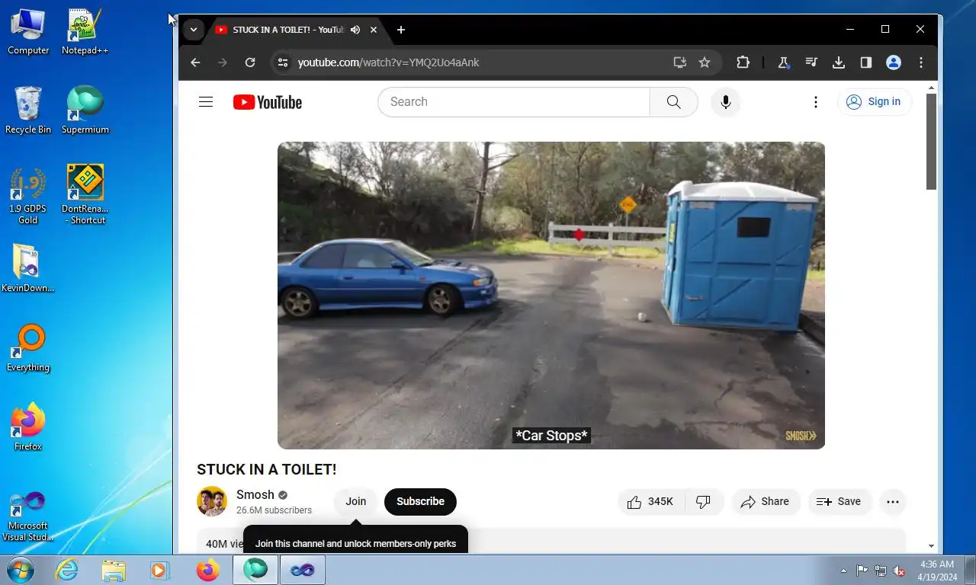
Task: Click the YouTube logo
Action: tap(268, 102)
